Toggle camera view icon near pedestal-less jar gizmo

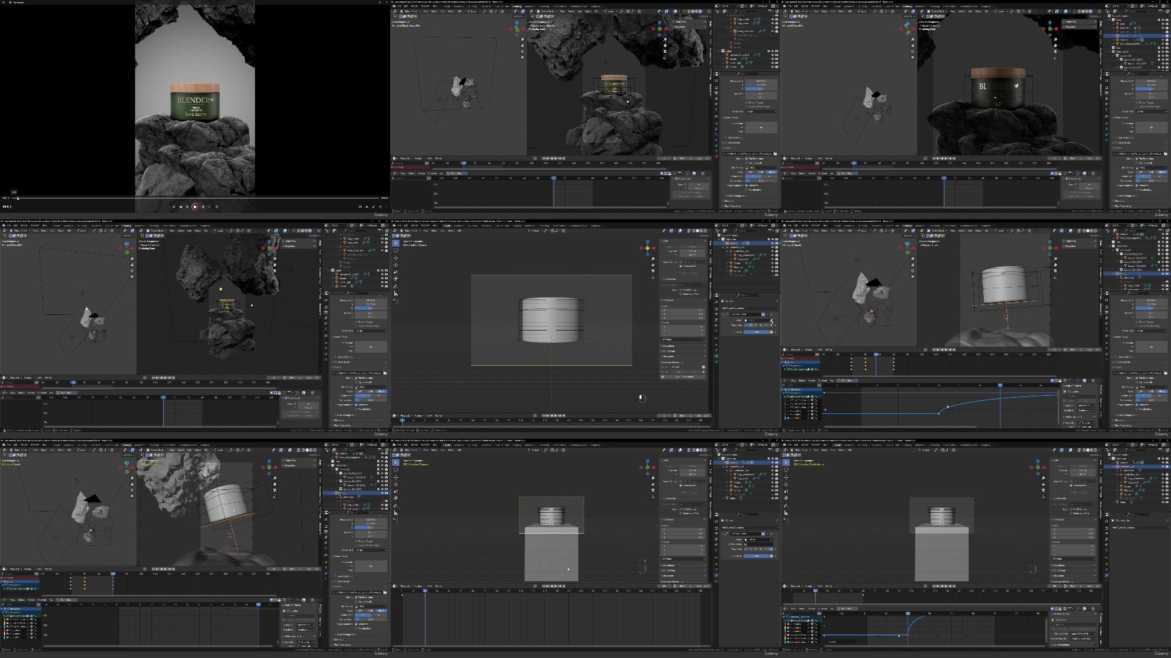653,271
